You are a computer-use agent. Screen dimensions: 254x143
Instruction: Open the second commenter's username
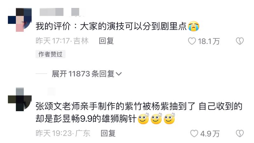pyautogui.click(x=51, y=91)
